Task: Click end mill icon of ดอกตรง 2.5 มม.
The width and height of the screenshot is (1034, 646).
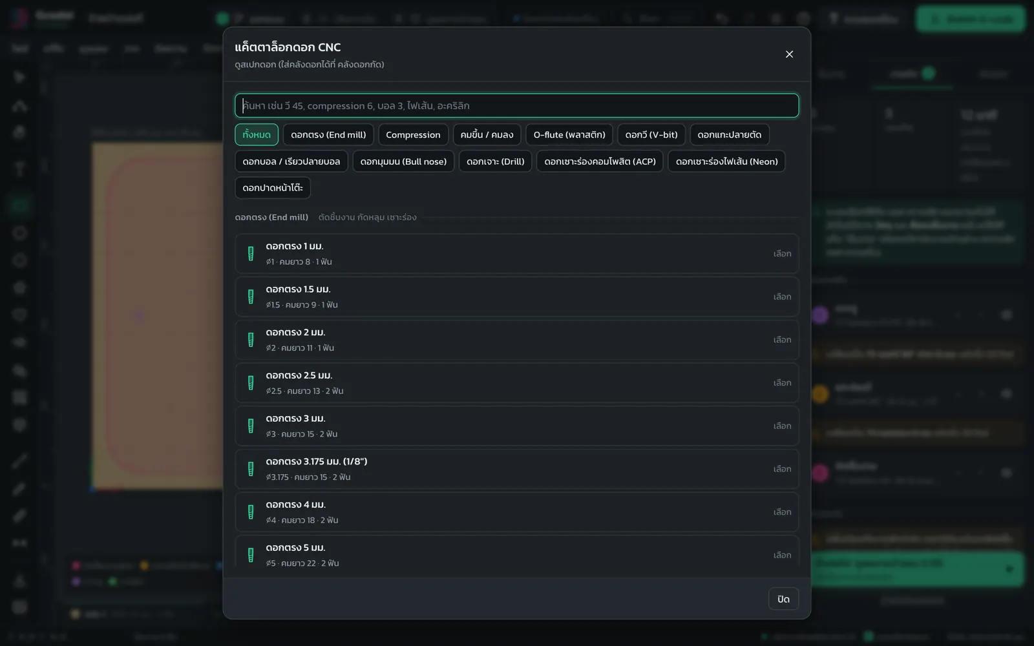Action: (251, 383)
